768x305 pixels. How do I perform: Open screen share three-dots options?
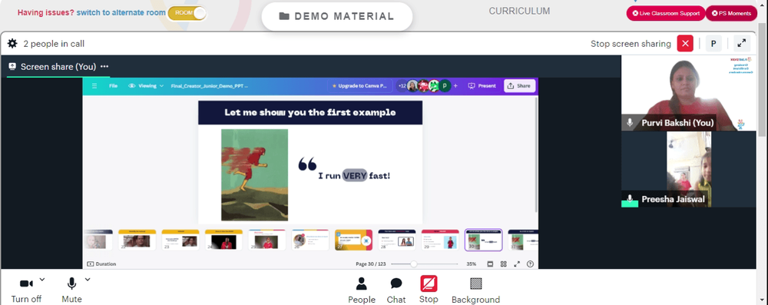point(104,67)
